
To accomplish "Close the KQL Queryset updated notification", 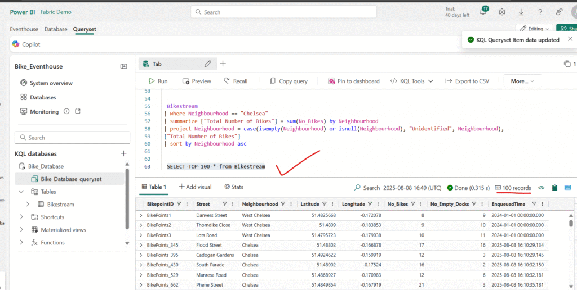I will (x=570, y=39).
